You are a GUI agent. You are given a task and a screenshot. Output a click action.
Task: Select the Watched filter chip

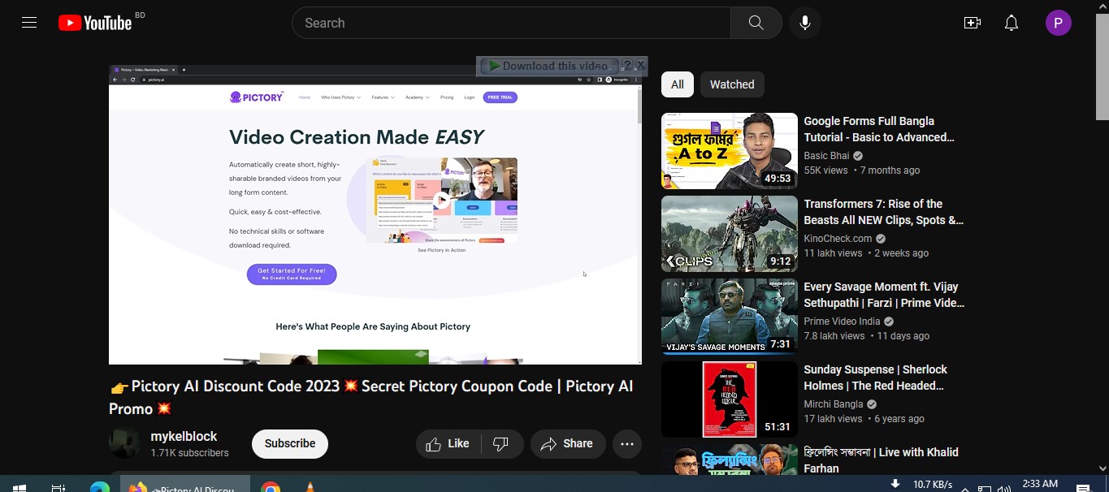coord(732,84)
